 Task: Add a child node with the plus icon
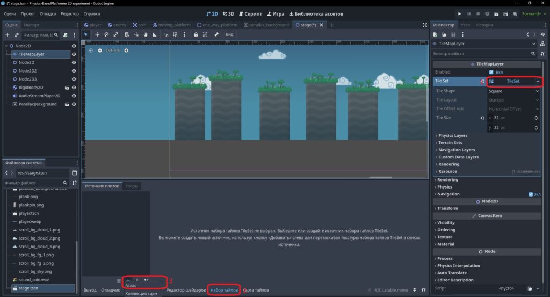click(x=7, y=35)
